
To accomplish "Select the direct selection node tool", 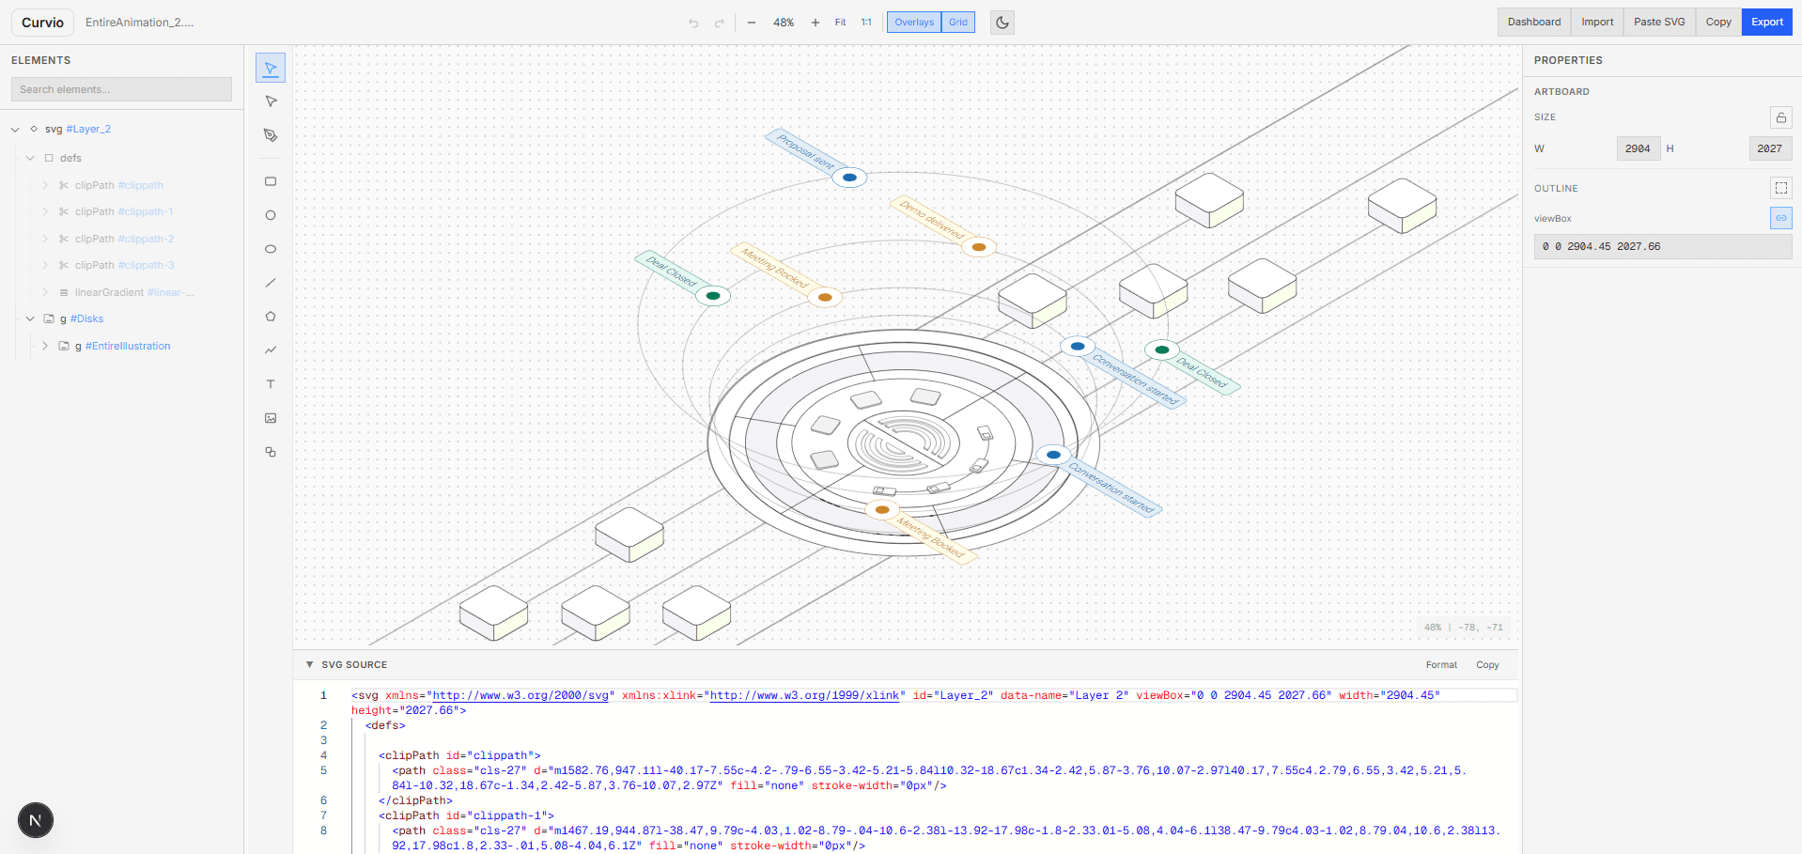I will point(271,101).
